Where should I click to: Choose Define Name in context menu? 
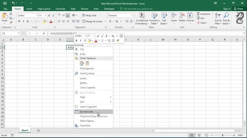[93, 121]
